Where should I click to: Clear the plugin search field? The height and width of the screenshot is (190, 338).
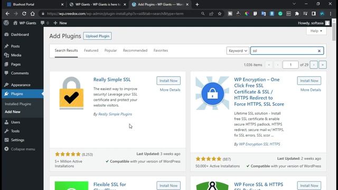pyautogui.click(x=319, y=51)
